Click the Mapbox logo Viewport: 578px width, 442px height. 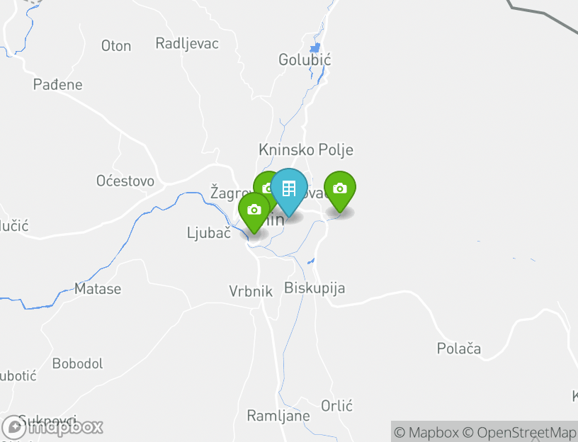[x=52, y=427]
